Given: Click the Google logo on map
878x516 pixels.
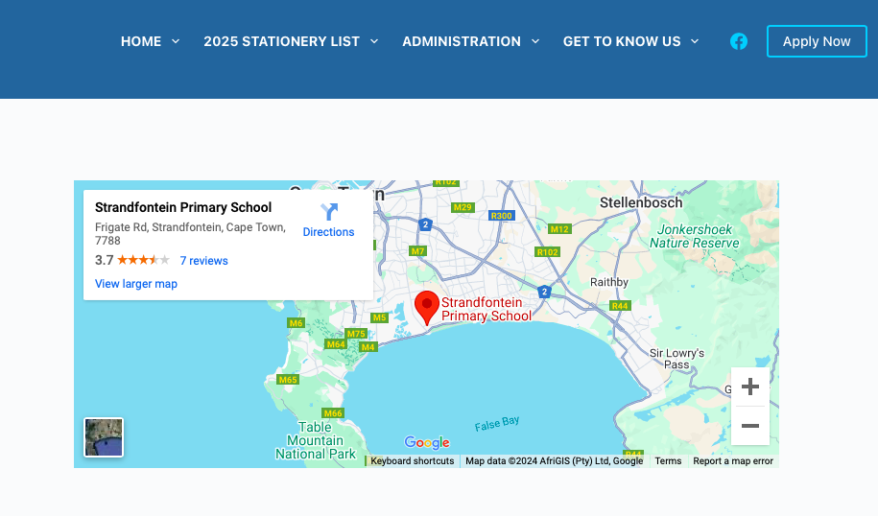Looking at the screenshot, I should tap(427, 442).
